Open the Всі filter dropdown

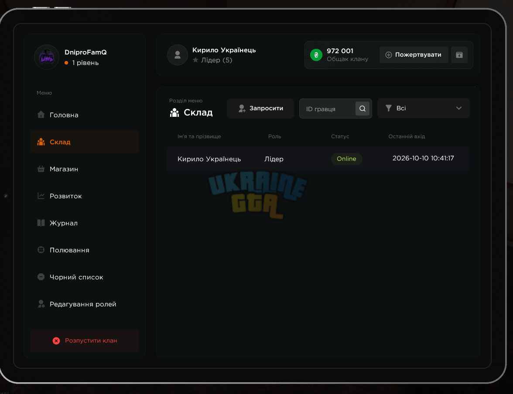[x=423, y=108]
